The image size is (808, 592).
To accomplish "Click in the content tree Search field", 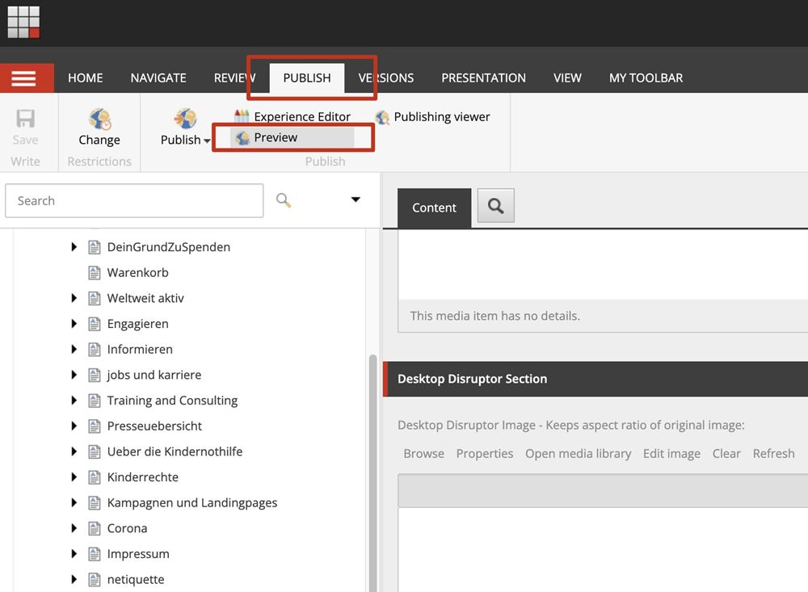I will point(134,201).
